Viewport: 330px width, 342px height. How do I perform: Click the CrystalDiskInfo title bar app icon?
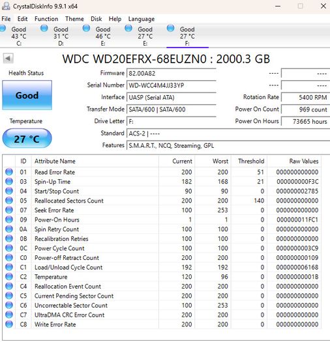6,6
